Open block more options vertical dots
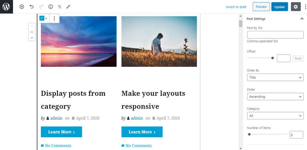 tap(55, 18)
